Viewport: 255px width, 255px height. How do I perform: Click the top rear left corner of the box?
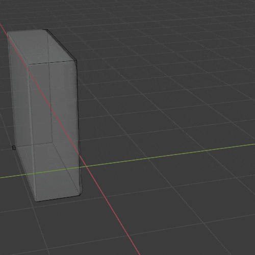tap(8, 32)
